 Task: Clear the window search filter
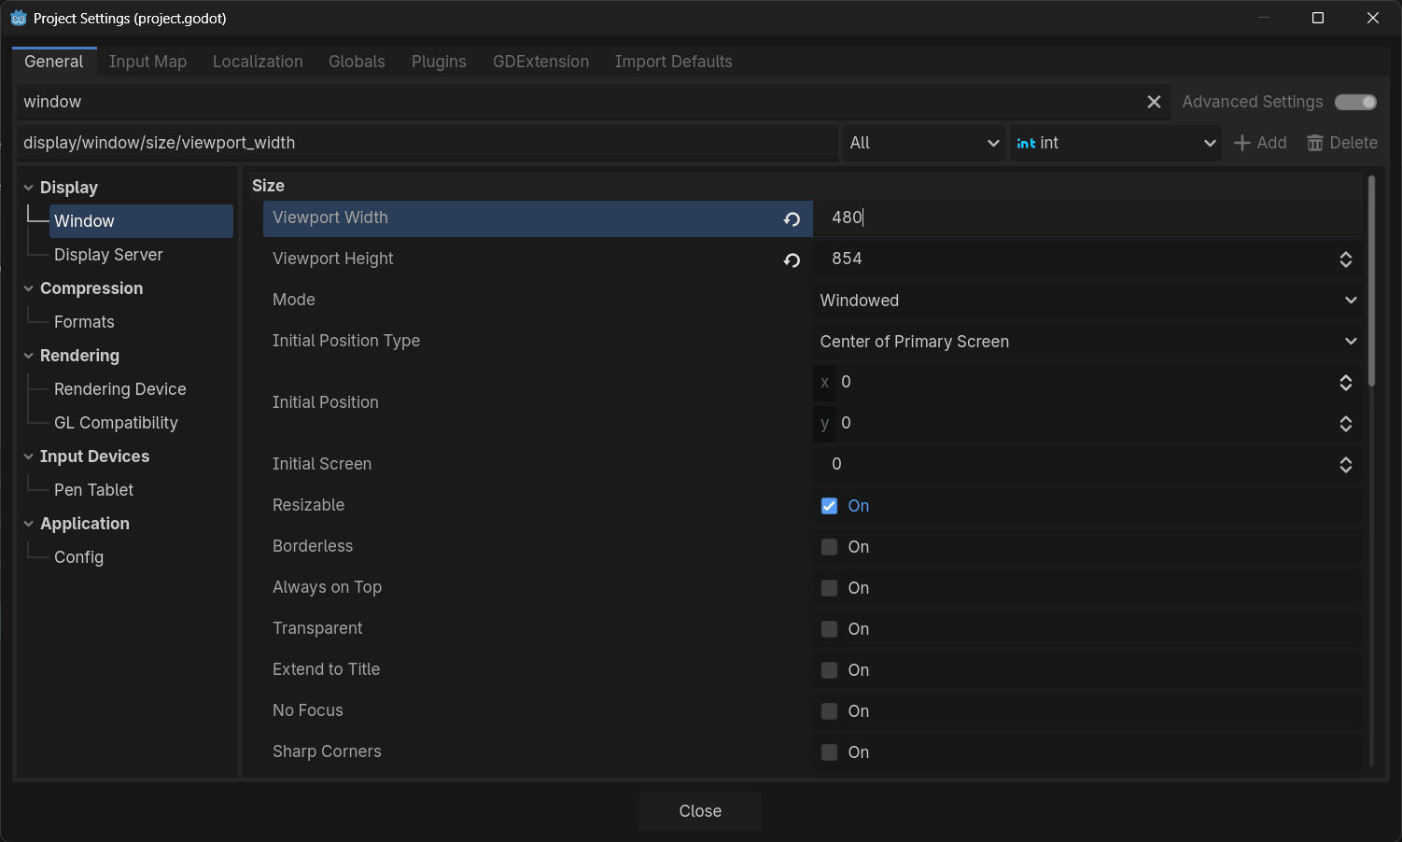click(1154, 102)
